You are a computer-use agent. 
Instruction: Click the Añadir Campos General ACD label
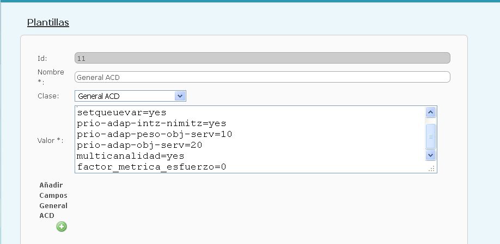click(53, 200)
